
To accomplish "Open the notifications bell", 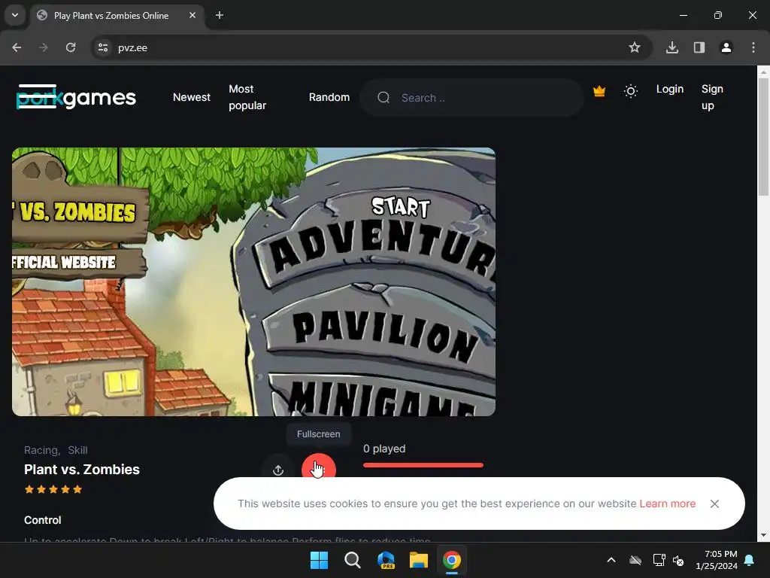I will coord(750,560).
